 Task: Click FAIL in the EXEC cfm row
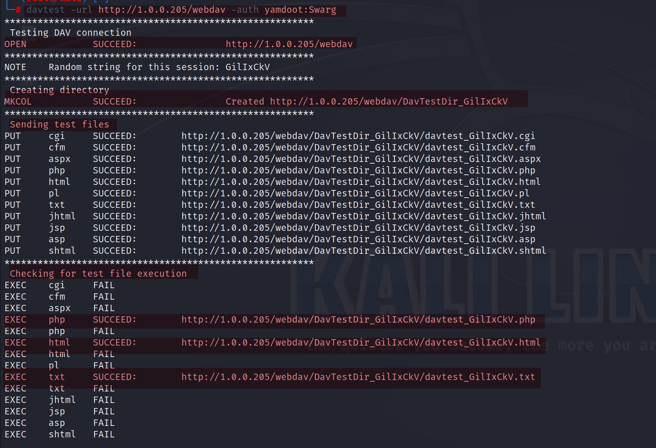[x=104, y=297]
